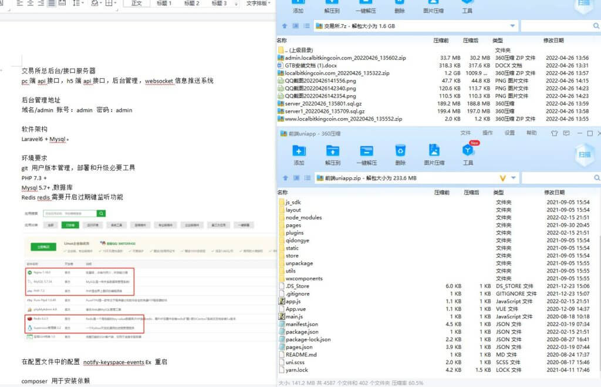Align text right in document toolbar
This screenshot has width=601, height=387.
(41, 3)
